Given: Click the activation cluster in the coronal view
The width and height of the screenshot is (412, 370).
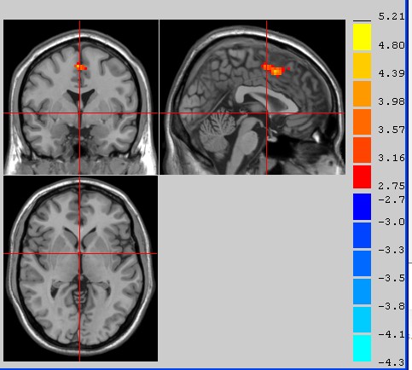Looking at the screenshot, I should point(81,66).
